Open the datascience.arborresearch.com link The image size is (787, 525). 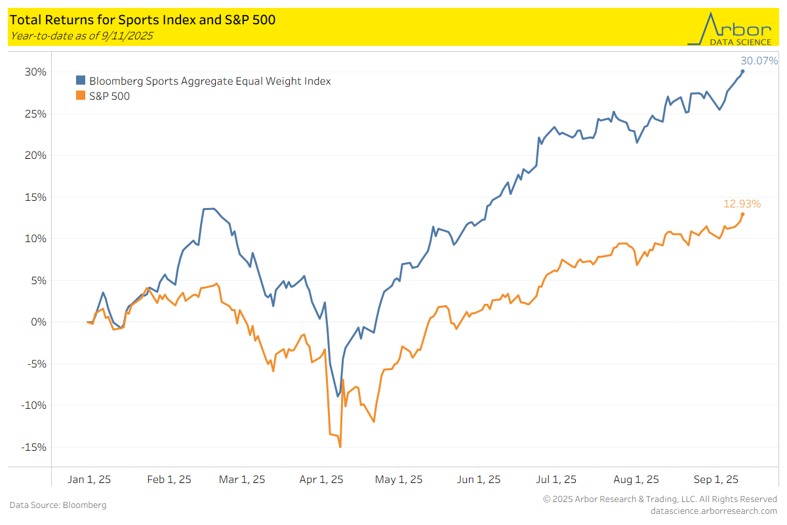(714, 511)
